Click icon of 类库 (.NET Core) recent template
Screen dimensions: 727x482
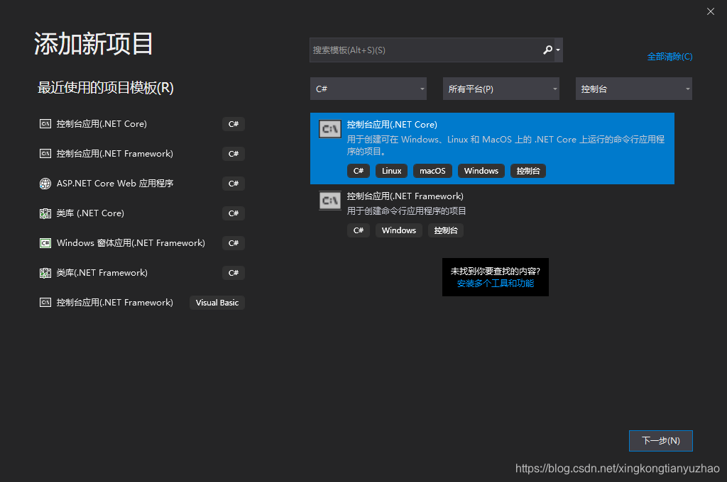tap(45, 213)
